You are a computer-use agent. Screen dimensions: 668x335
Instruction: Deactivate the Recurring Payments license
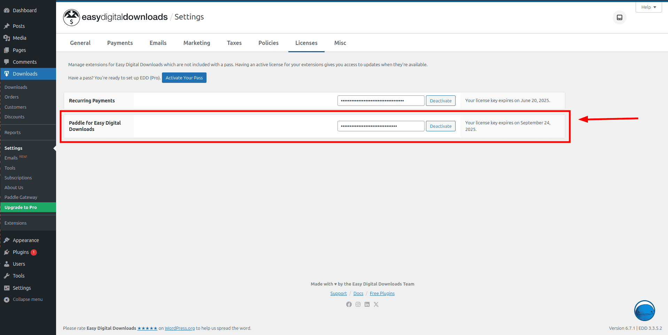(x=441, y=101)
